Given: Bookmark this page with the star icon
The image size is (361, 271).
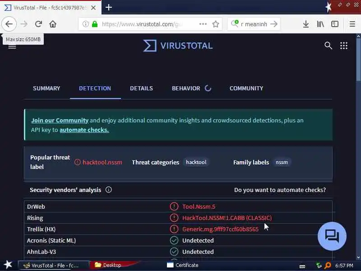Looking at the screenshot, I should 216,24.
